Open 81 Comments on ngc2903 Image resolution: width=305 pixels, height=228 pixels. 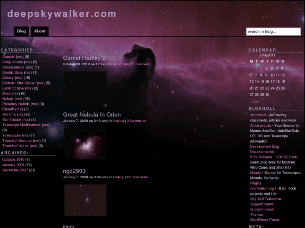pos(137,177)
